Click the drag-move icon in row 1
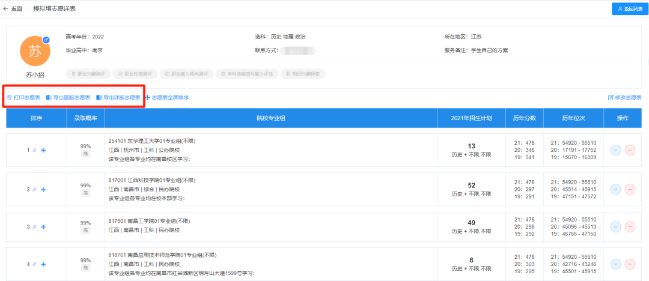The width and height of the screenshot is (649, 281). pos(43,150)
